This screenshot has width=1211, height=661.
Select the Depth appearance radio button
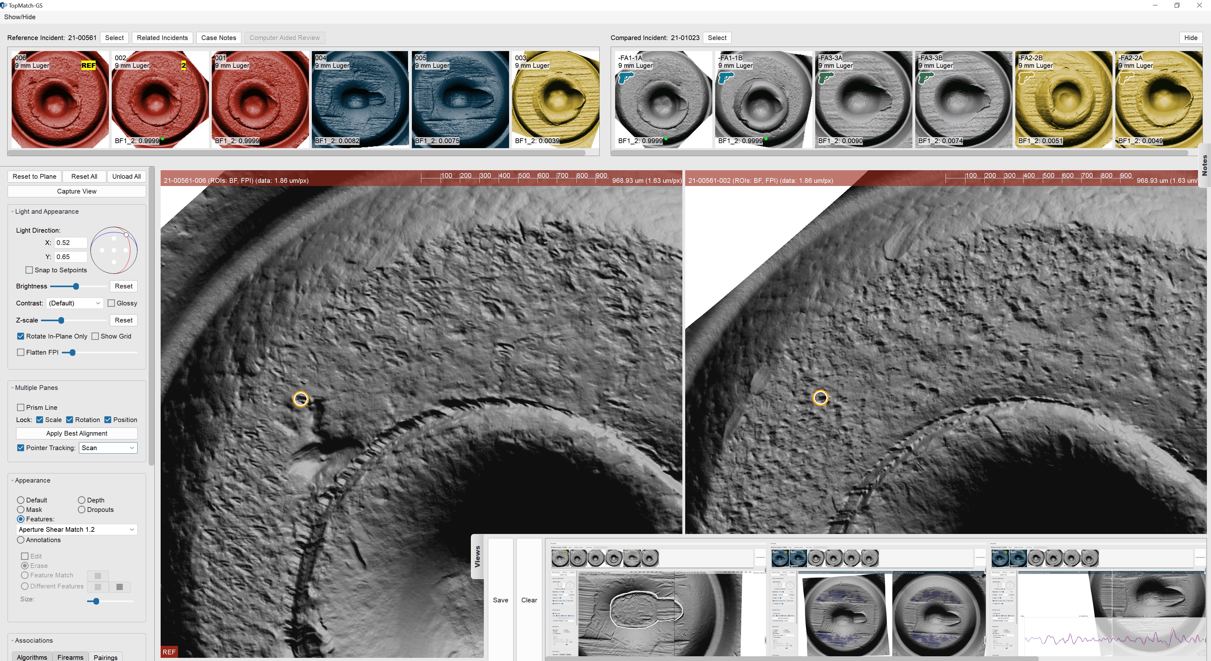[x=81, y=500]
